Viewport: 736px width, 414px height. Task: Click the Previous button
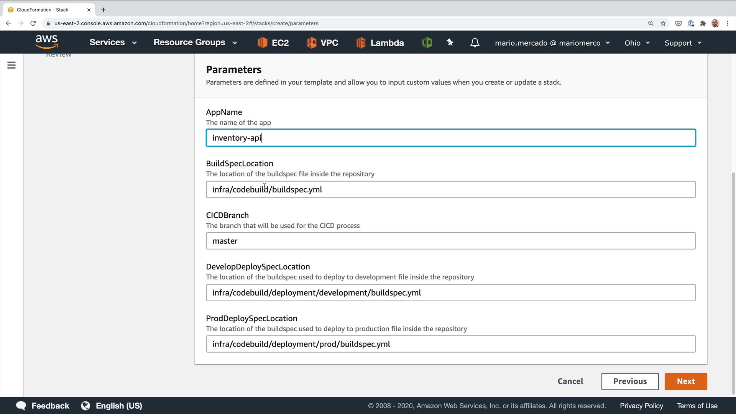pos(630,381)
